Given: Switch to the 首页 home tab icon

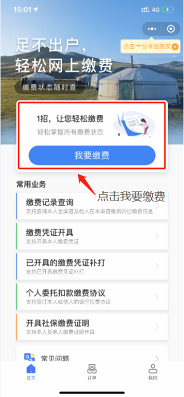Looking at the screenshot, I should point(31,369).
